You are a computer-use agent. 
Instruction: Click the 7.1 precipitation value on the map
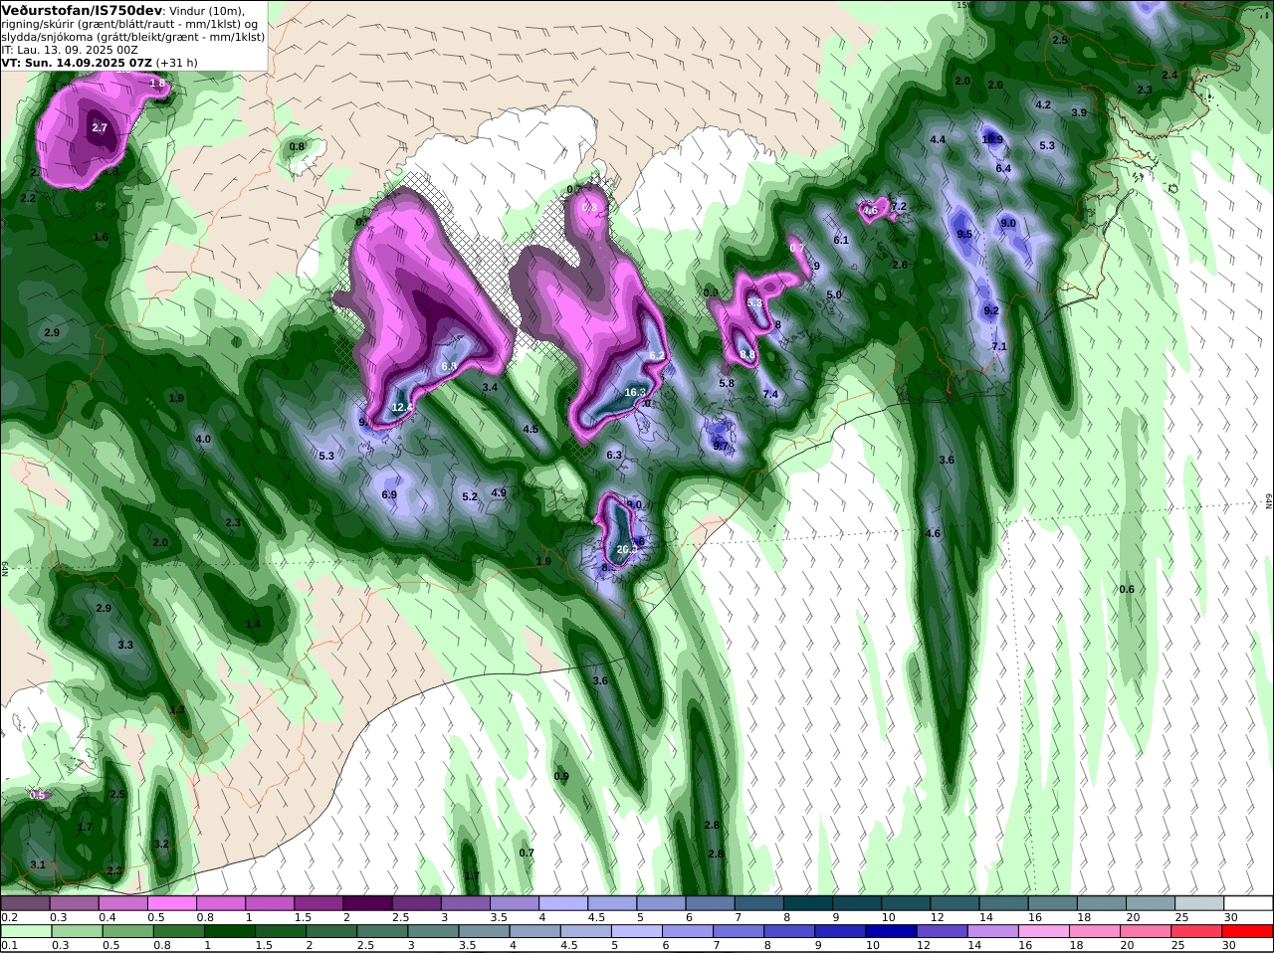pyautogui.click(x=999, y=347)
